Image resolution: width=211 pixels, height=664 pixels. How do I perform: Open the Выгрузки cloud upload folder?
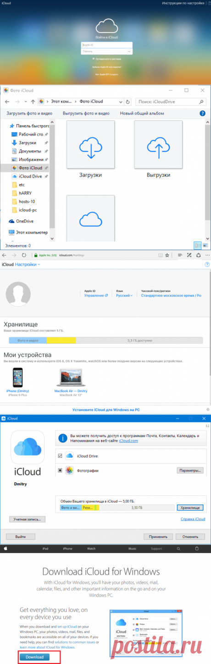(158, 145)
